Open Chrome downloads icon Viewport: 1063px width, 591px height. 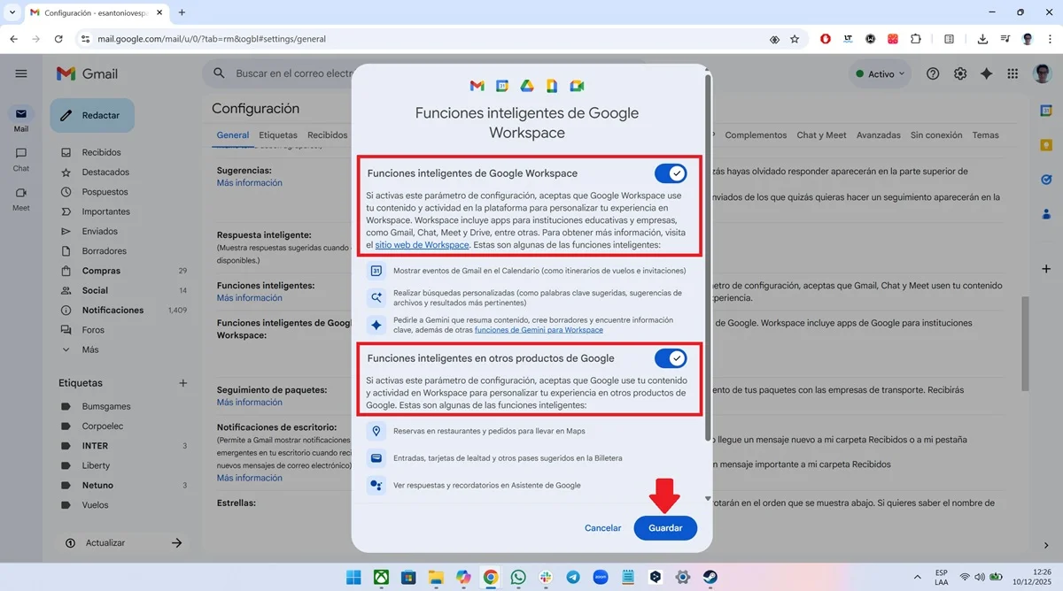click(982, 39)
